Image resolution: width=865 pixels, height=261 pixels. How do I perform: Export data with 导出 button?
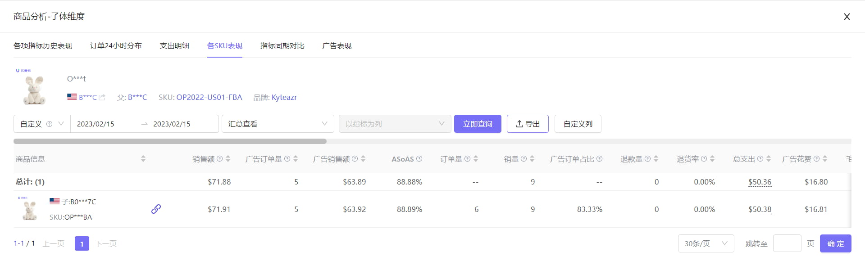coord(528,124)
